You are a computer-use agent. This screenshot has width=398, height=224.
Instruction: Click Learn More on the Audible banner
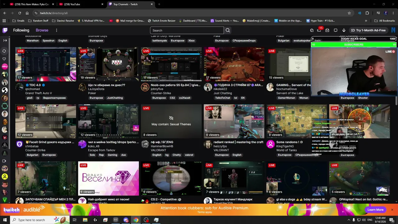tap(375, 210)
